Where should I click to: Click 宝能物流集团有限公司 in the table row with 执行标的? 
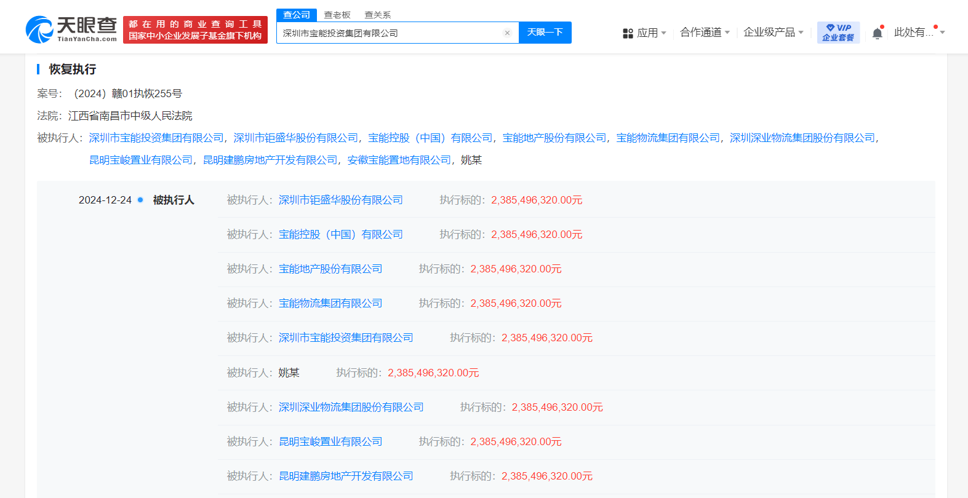tap(330, 303)
